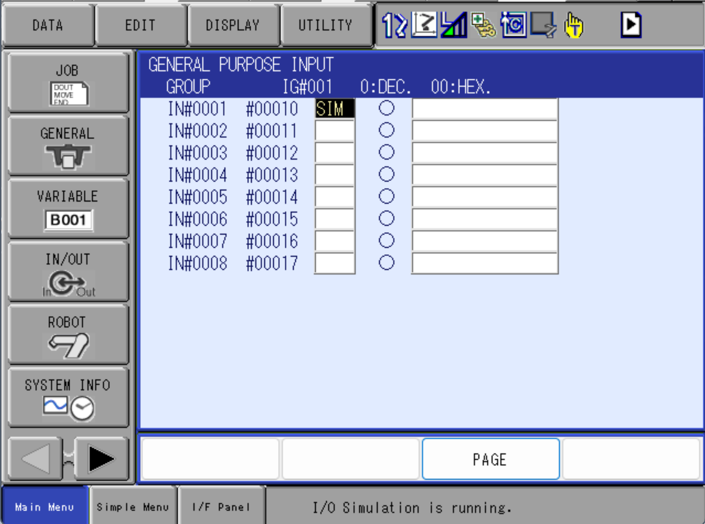The height and width of the screenshot is (524, 705).
Task: Toggle the status circle for IN#0002
Action: [386, 130]
